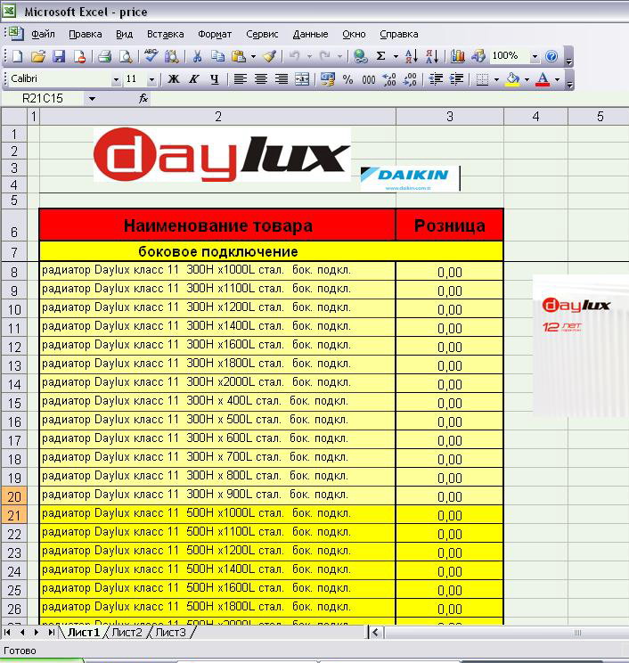Open a file with the Open folder icon
Image resolution: width=629 pixels, height=663 pixels.
coord(38,56)
